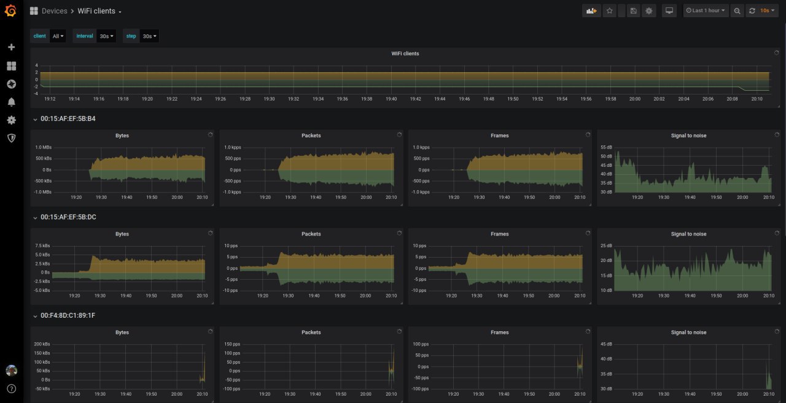786x403 pixels.
Task: Cycle view mode with the monitor icon
Action: point(669,10)
